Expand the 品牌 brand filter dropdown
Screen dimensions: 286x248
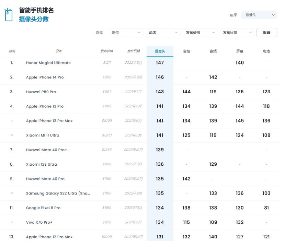(x=162, y=33)
